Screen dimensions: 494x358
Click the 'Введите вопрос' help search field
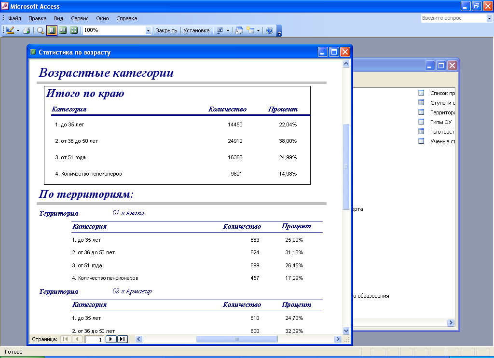[x=453, y=18]
